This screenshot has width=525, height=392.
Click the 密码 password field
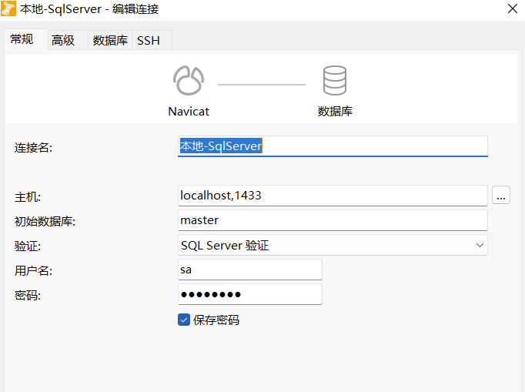tap(249, 294)
